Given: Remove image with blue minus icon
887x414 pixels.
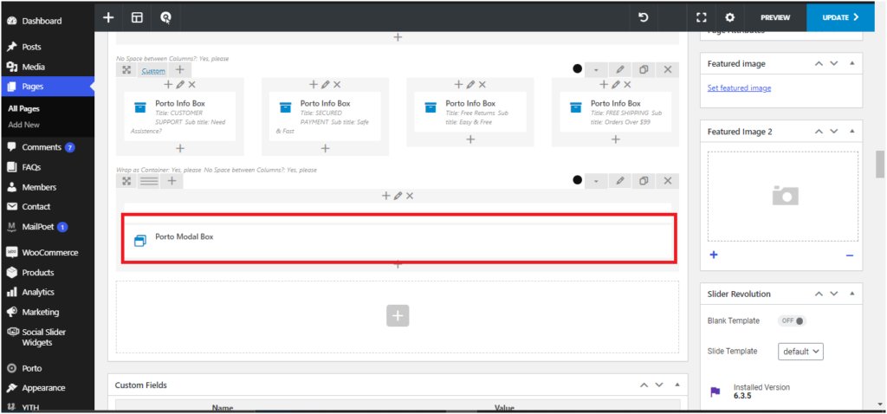Looking at the screenshot, I should 849,256.
